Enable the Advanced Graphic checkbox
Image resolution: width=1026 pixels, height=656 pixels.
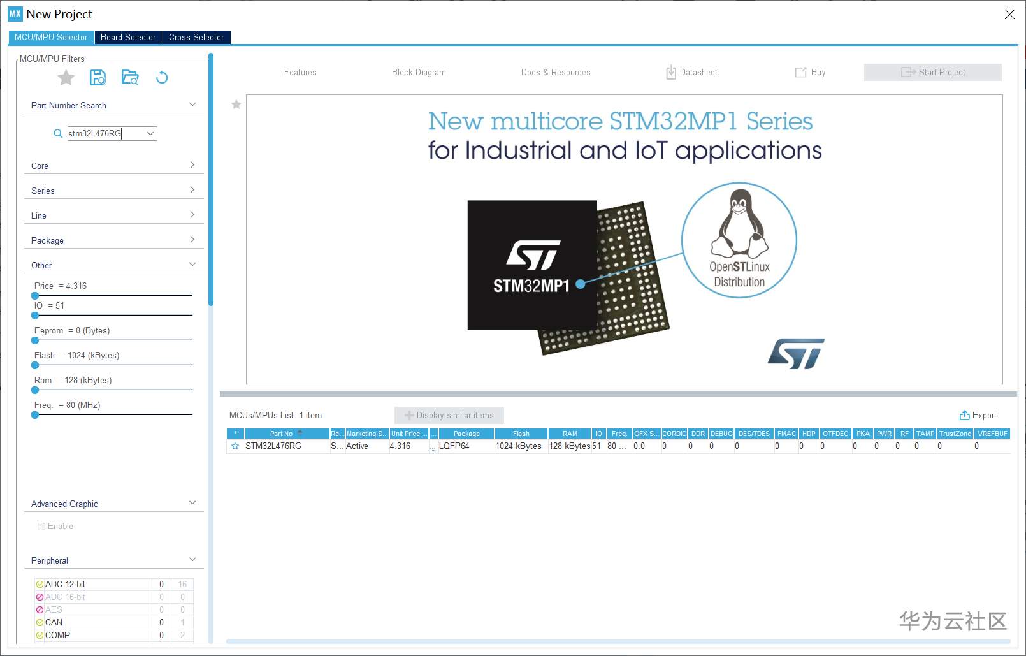coord(41,527)
